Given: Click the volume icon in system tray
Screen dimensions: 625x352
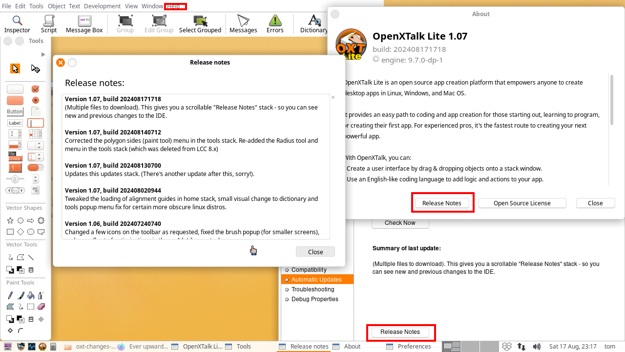Looking at the screenshot, I should pyautogui.click(x=537, y=346).
